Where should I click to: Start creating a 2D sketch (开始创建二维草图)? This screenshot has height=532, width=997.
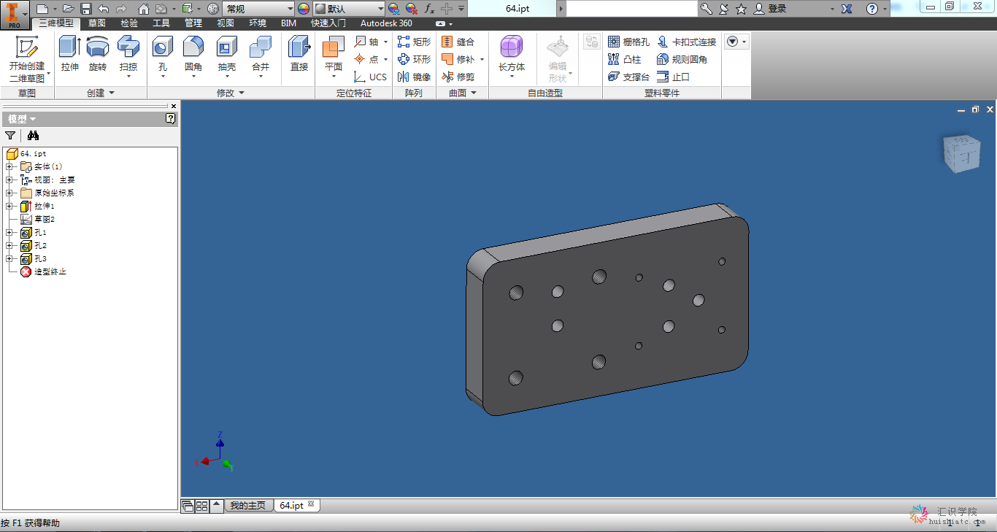click(27, 59)
